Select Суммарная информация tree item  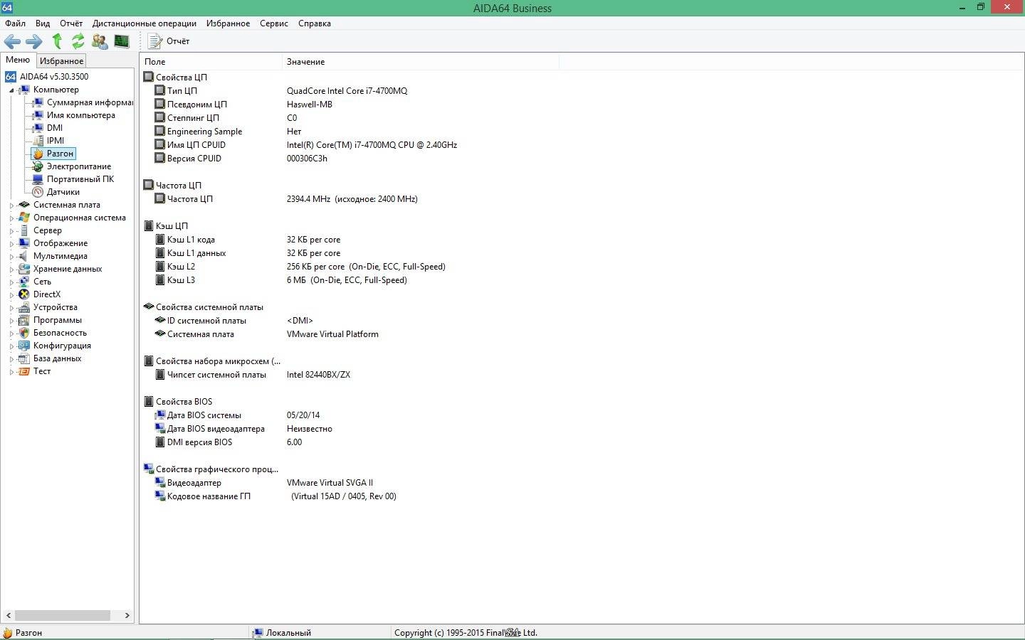pos(90,102)
